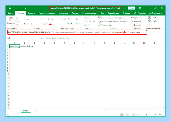Expand the formula bar with chevron
The width and height of the screenshot is (171, 122).
(x=163, y=38)
